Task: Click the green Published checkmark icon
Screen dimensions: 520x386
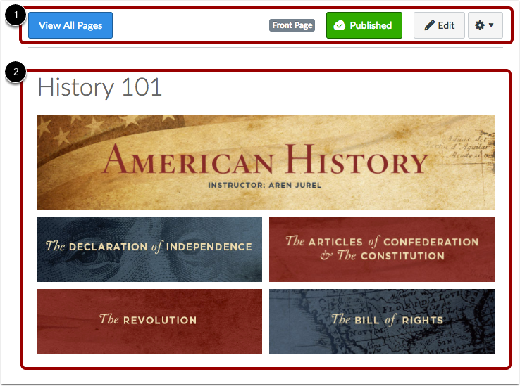Action: coord(339,25)
